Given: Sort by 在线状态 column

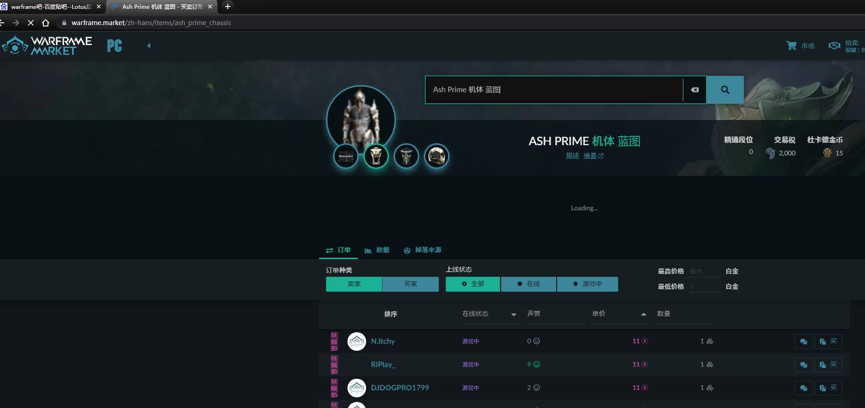Looking at the screenshot, I should (x=489, y=314).
